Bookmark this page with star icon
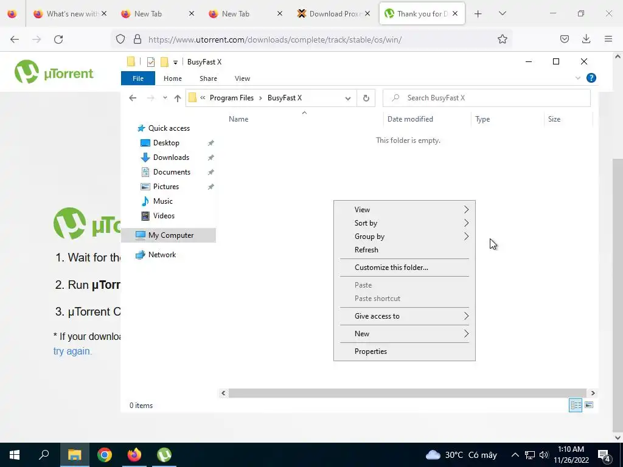Screen dimensions: 623x467 (x=502, y=40)
